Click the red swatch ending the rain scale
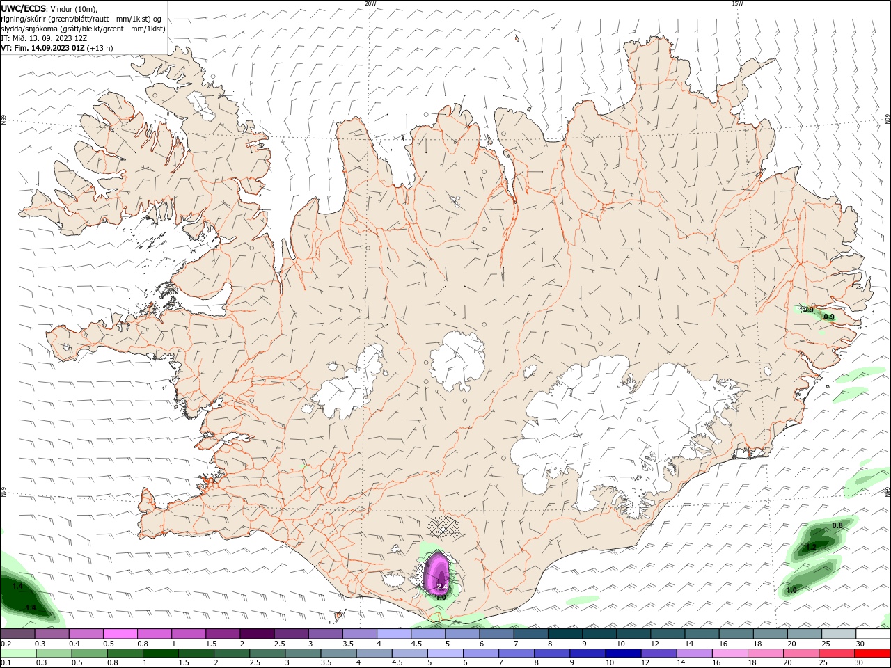This screenshot has height=668, width=891. [x=872, y=653]
